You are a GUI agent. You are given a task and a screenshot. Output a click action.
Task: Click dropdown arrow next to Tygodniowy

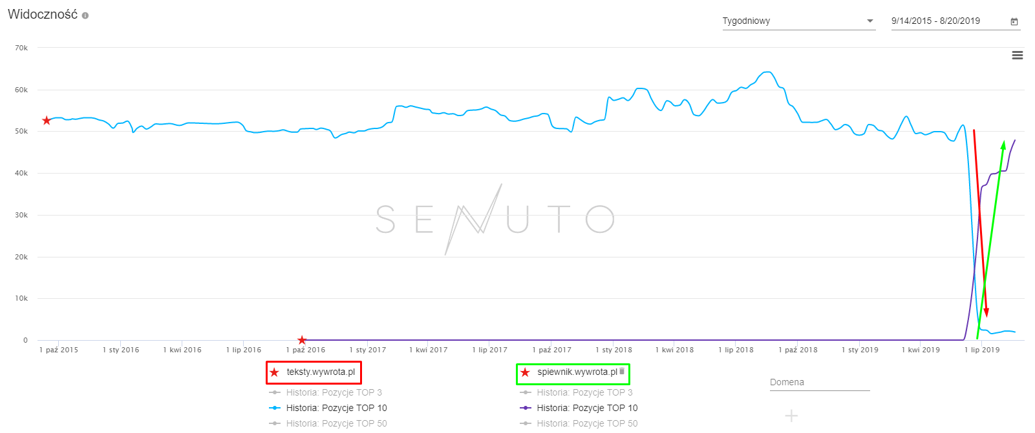pos(870,21)
